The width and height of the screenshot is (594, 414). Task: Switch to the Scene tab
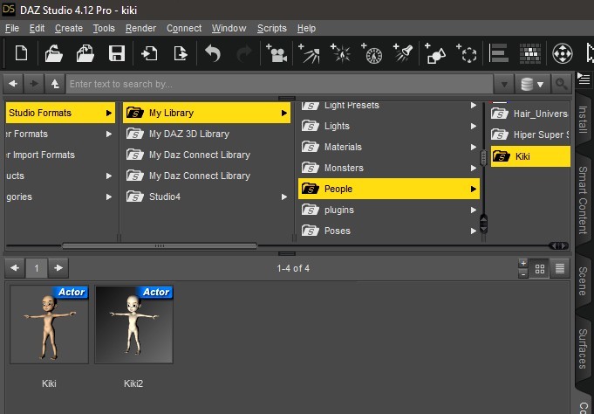tap(584, 281)
